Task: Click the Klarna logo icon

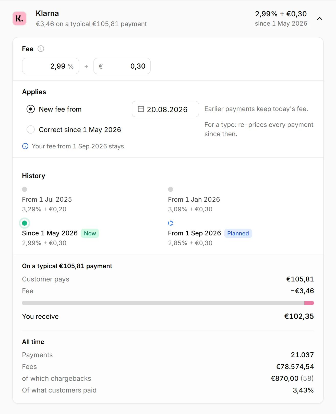Action: [x=19, y=18]
